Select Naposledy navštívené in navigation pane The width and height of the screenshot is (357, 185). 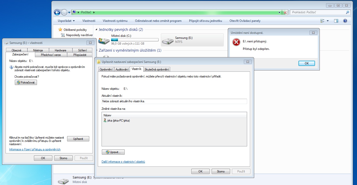[77, 35]
